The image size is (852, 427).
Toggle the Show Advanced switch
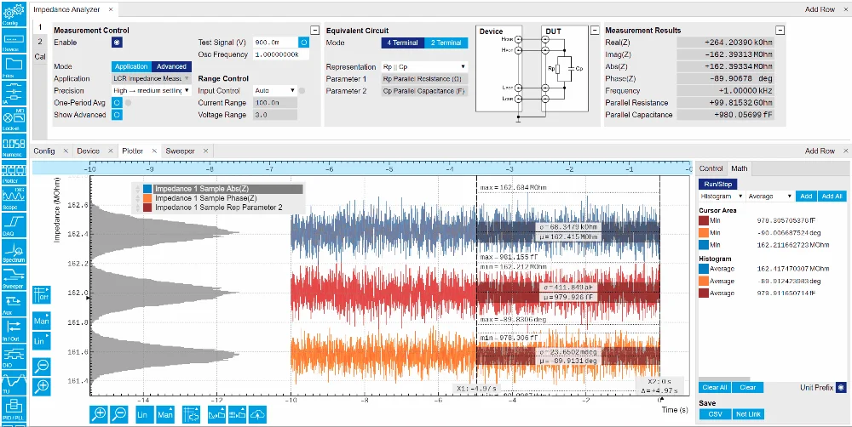[117, 115]
